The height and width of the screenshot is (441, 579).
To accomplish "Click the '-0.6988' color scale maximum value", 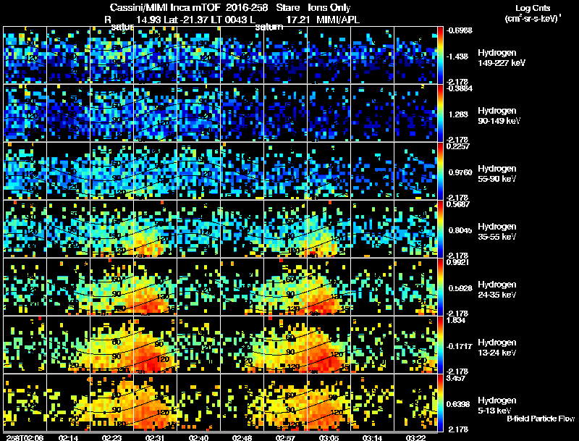I will pos(460,30).
